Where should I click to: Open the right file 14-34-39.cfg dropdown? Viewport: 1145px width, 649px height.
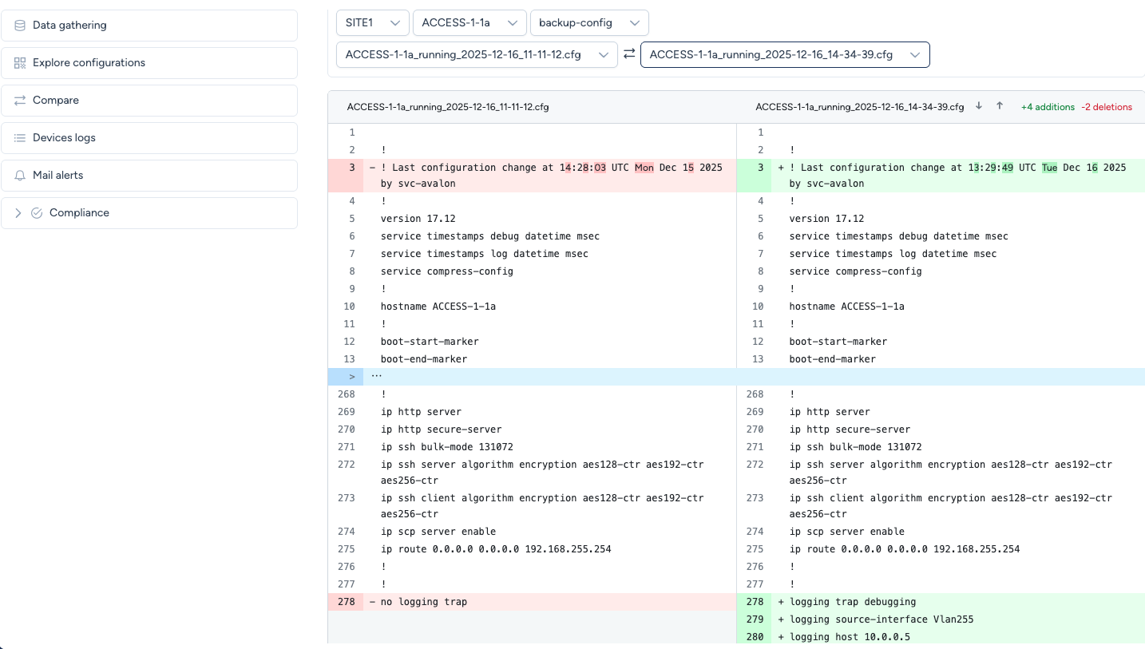785,55
